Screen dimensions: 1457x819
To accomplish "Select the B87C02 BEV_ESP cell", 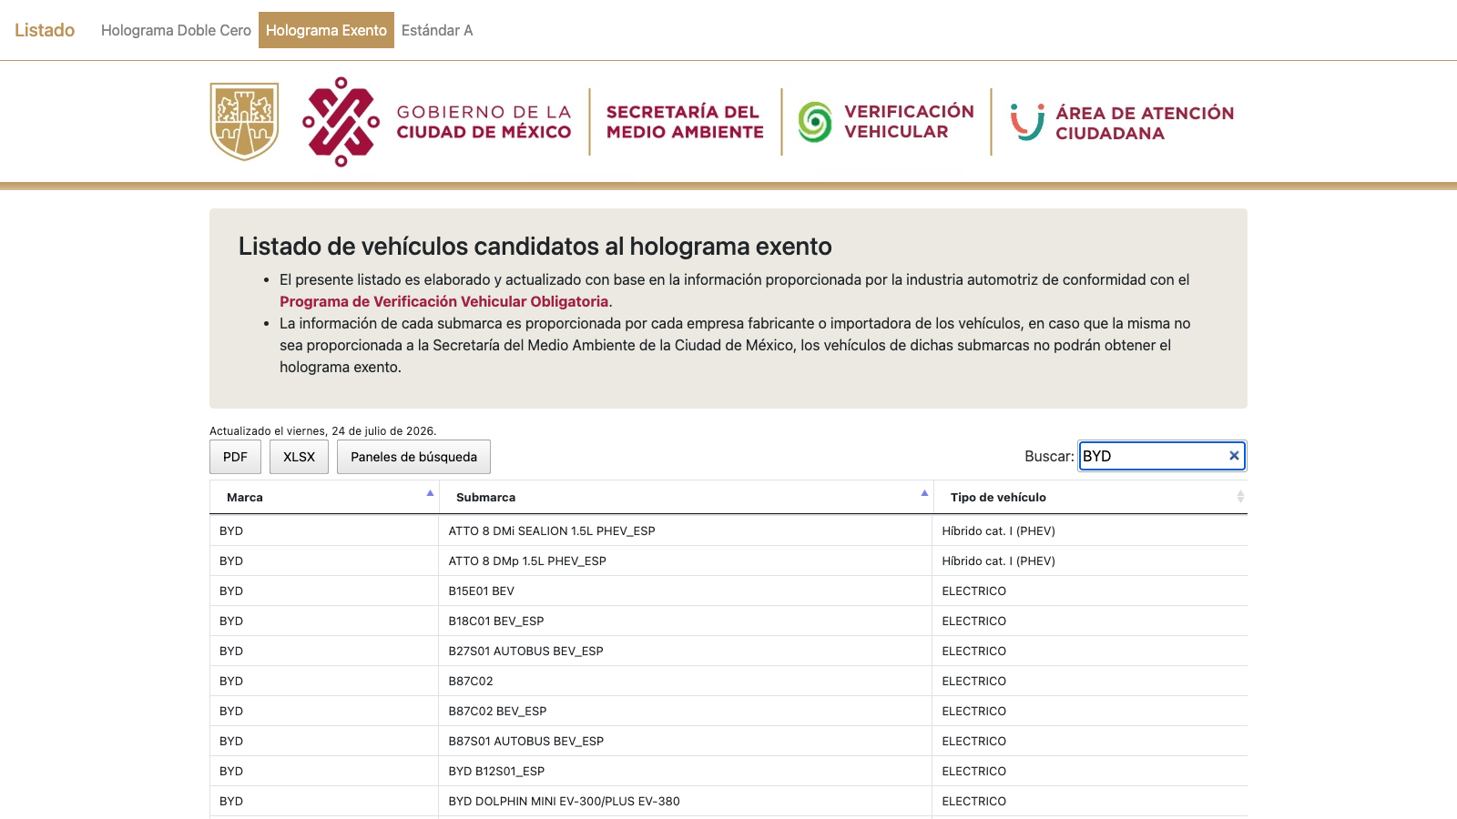I will [x=686, y=711].
